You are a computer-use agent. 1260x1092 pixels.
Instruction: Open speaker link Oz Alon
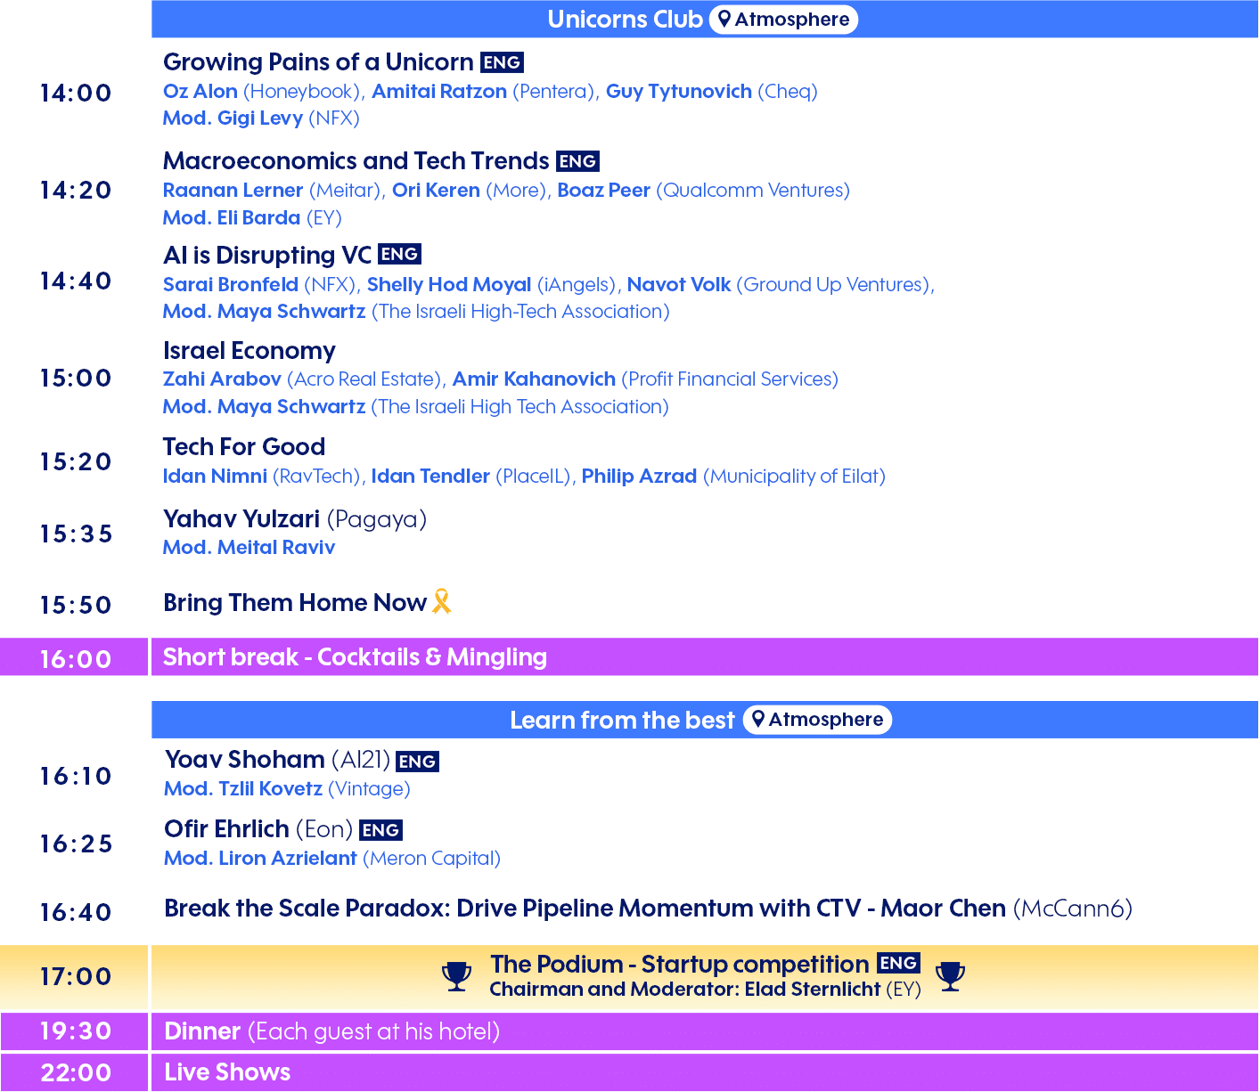pos(200,91)
